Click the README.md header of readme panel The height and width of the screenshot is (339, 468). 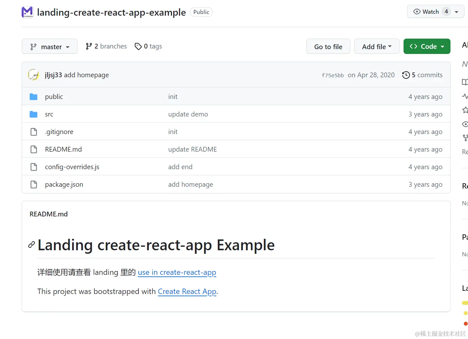[48, 214]
